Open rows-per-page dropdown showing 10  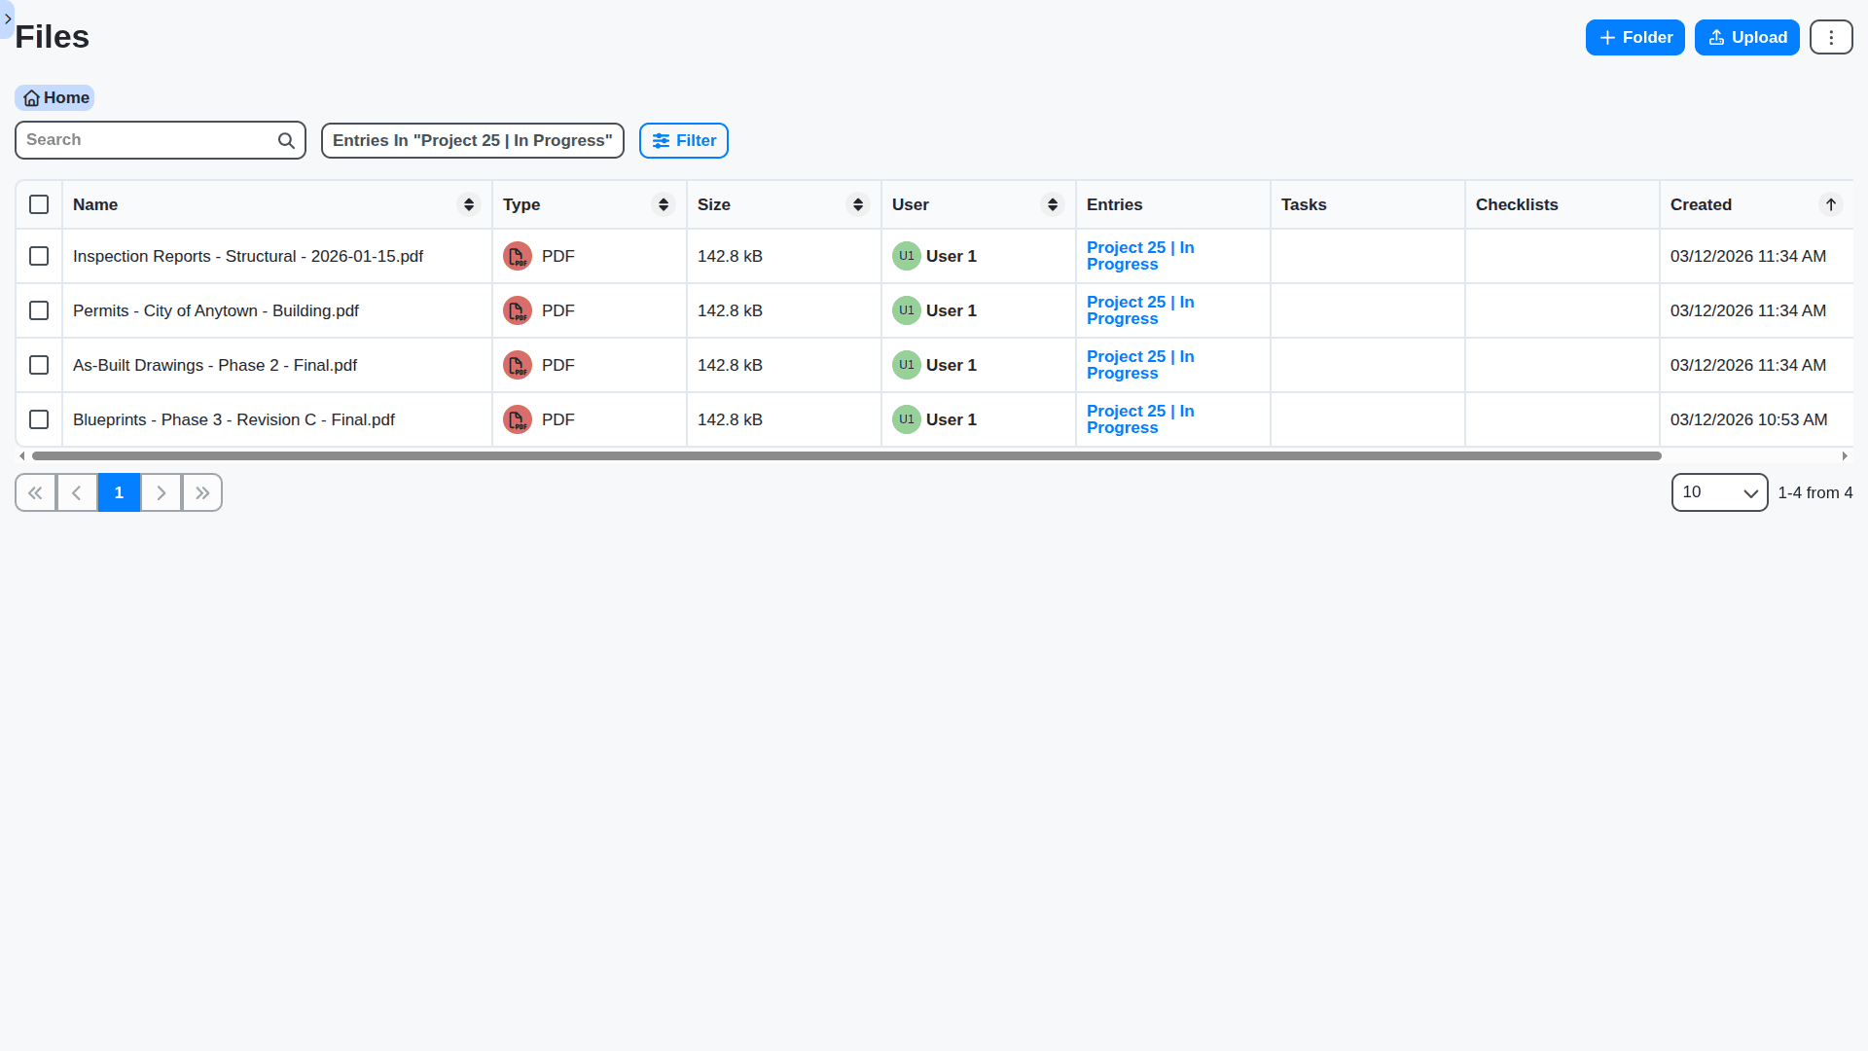pyautogui.click(x=1719, y=493)
